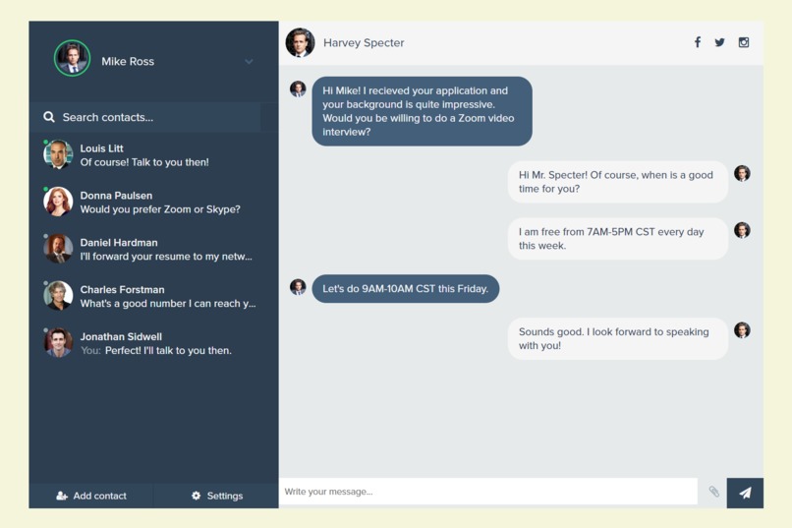The width and height of the screenshot is (792, 528).
Task: Click Jonathan Sidwell's avatar photo
Action: 58,342
